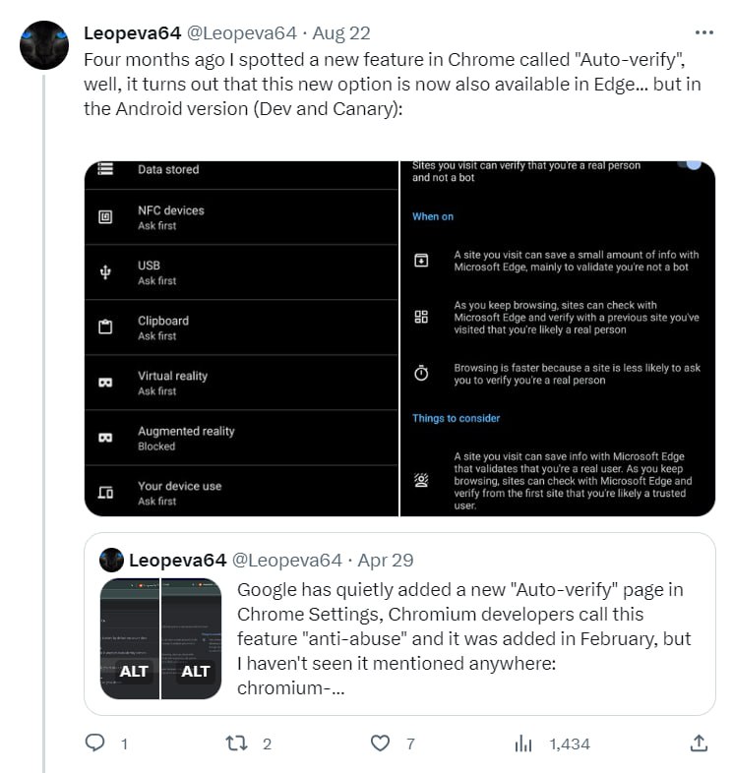
Task: Open the Apr 29 quoted tweet date
Action: 386,560
